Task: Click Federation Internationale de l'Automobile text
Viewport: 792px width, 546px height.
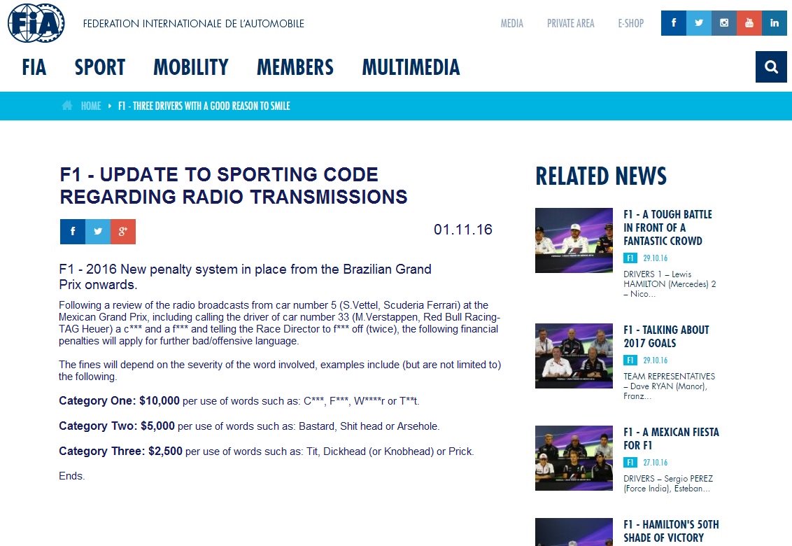Action: click(194, 23)
